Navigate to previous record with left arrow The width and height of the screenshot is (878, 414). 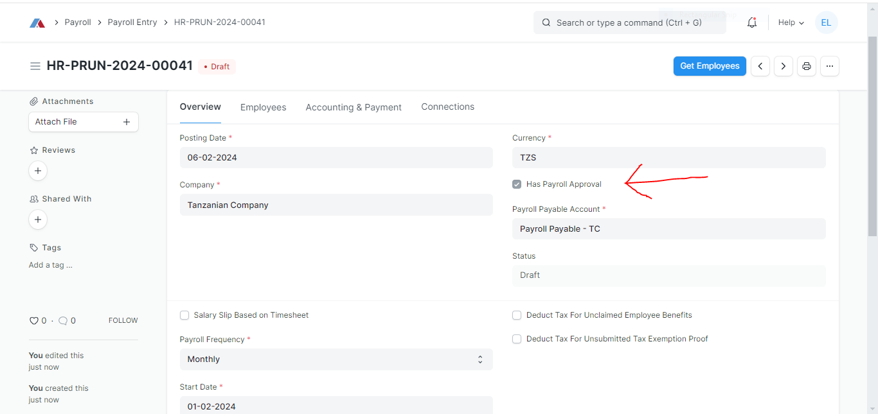click(760, 65)
